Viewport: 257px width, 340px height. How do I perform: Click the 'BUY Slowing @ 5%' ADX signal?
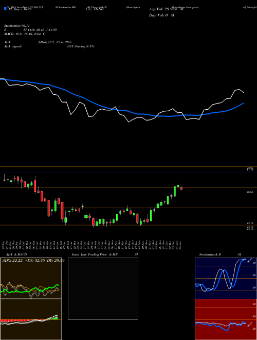pos(81,46)
